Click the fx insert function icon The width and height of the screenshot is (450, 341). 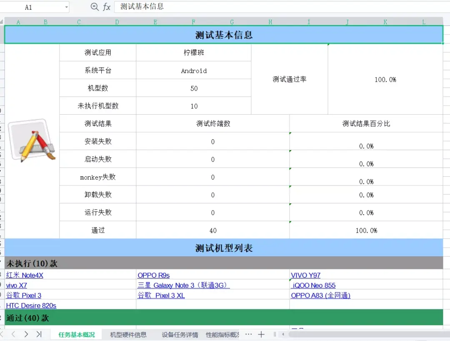pyautogui.click(x=107, y=7)
